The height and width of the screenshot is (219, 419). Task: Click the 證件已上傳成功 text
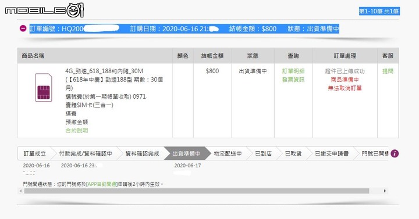pos(345,71)
